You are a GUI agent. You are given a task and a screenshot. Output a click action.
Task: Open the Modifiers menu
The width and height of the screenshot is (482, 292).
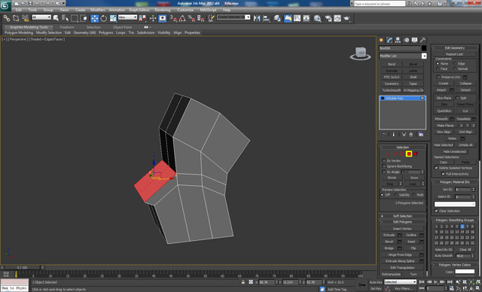[98, 10]
